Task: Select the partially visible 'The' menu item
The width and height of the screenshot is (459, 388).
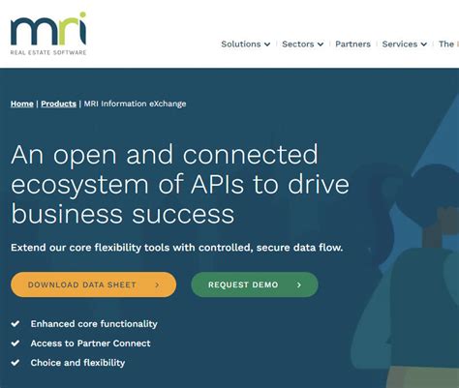Action: [448, 44]
